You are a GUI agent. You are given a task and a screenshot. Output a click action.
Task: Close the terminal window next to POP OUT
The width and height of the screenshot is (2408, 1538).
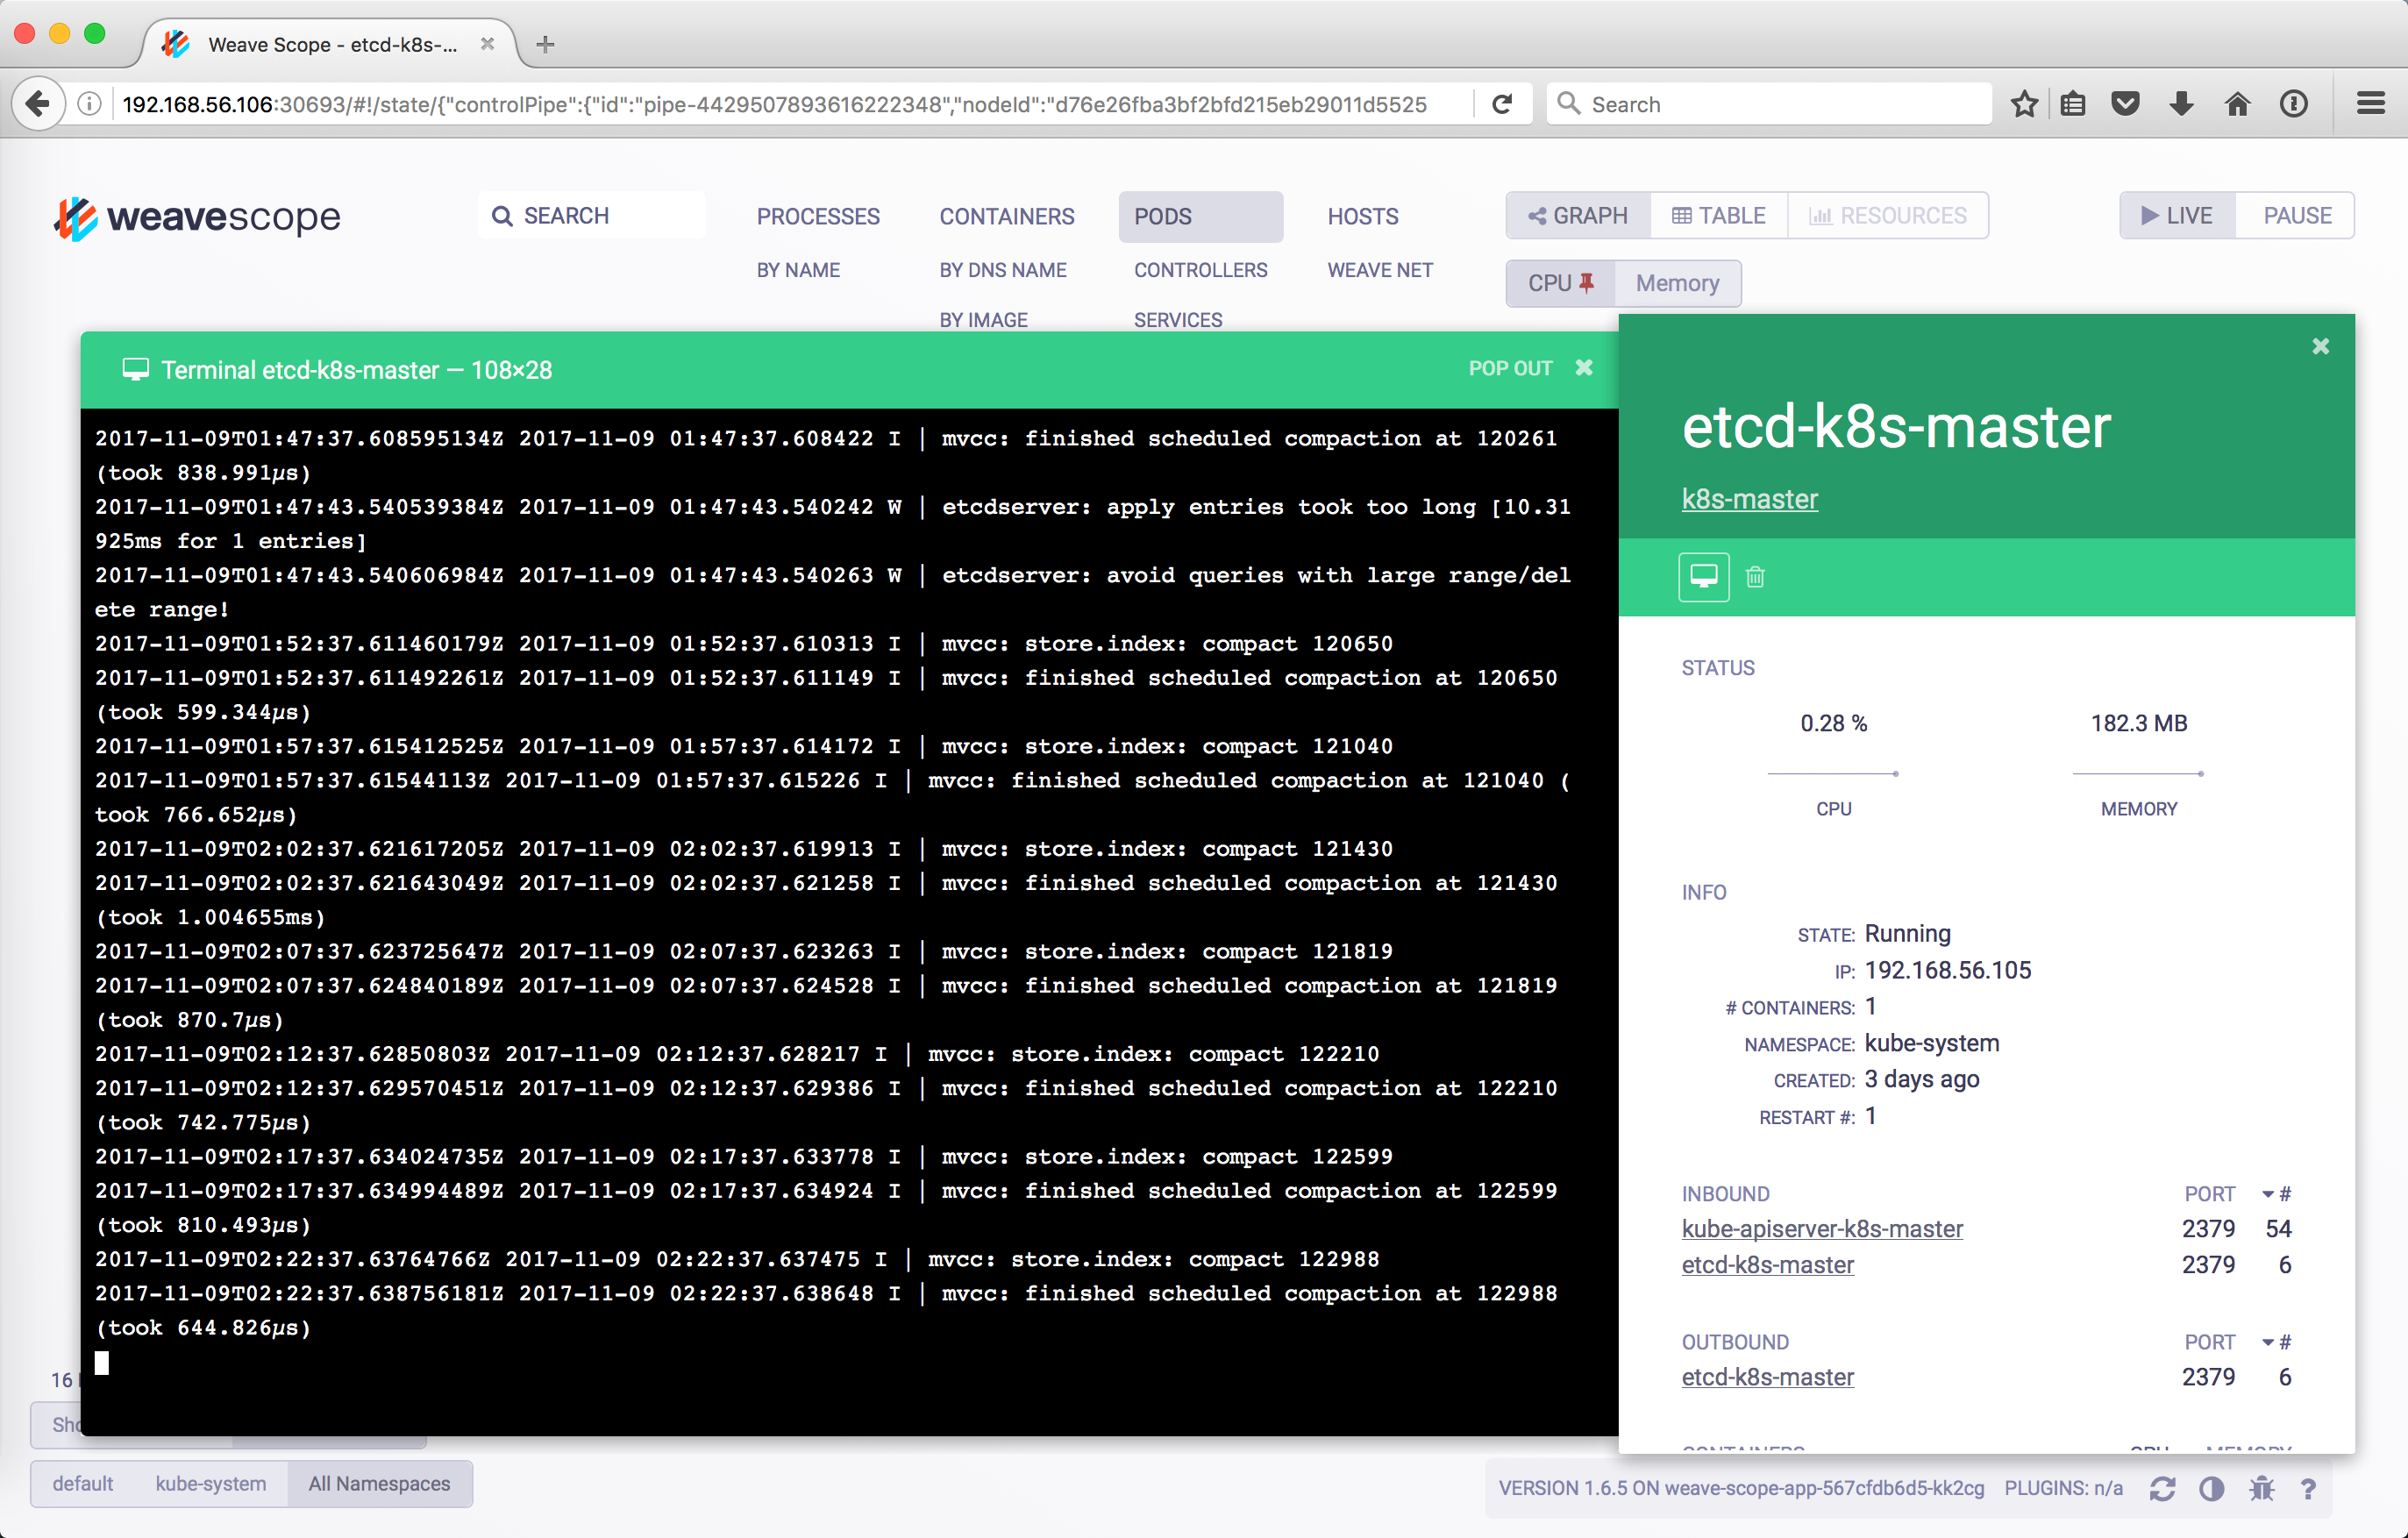1584,368
